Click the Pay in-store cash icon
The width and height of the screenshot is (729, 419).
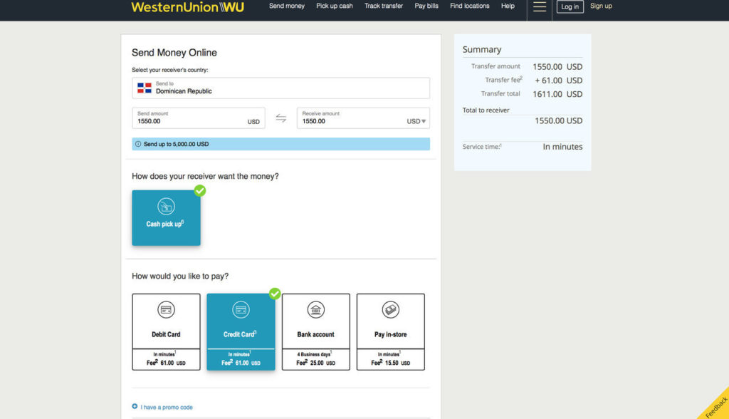[391, 309]
